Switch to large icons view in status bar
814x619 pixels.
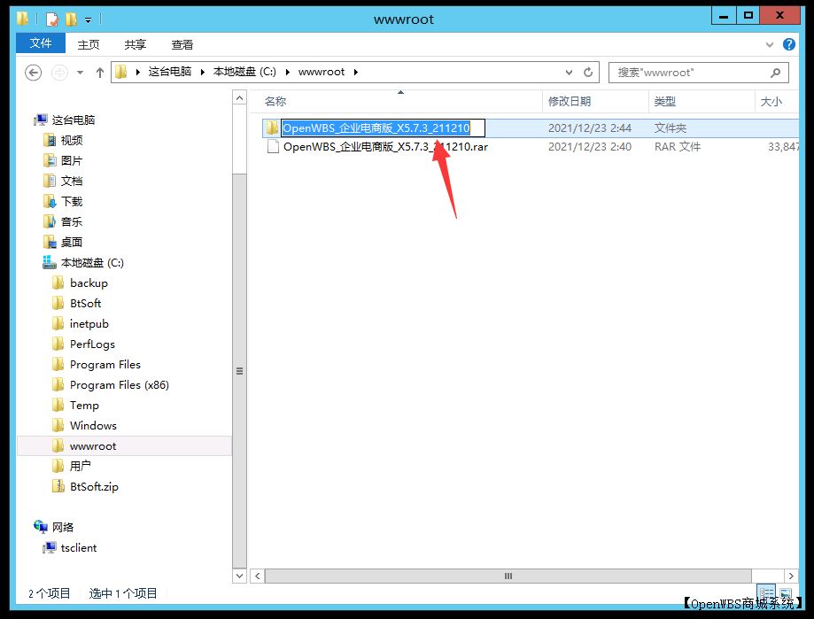pos(786,593)
